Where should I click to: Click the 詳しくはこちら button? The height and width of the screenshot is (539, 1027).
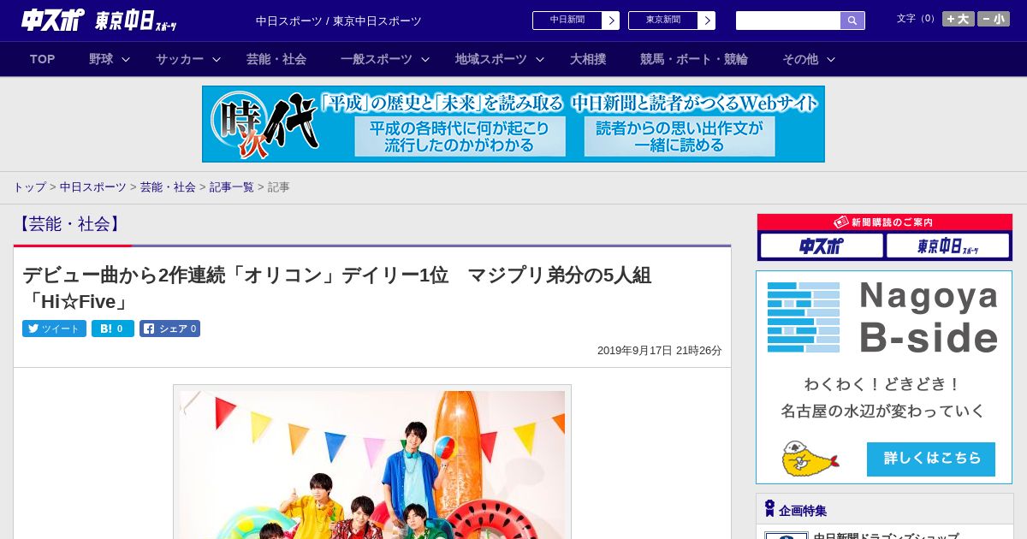931,459
